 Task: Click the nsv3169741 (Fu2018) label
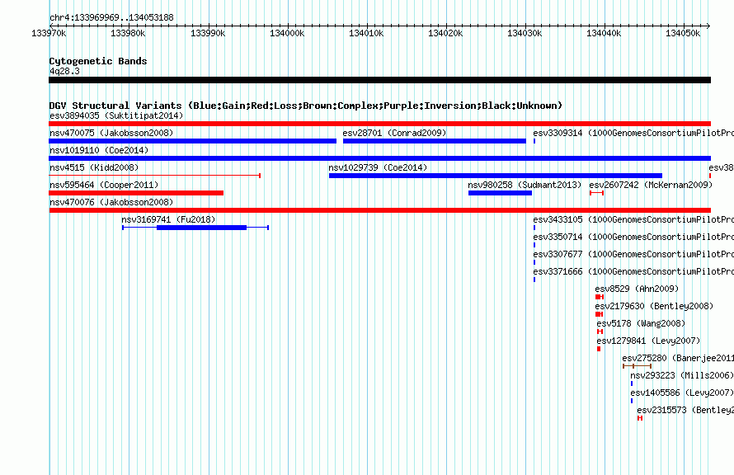168,219
